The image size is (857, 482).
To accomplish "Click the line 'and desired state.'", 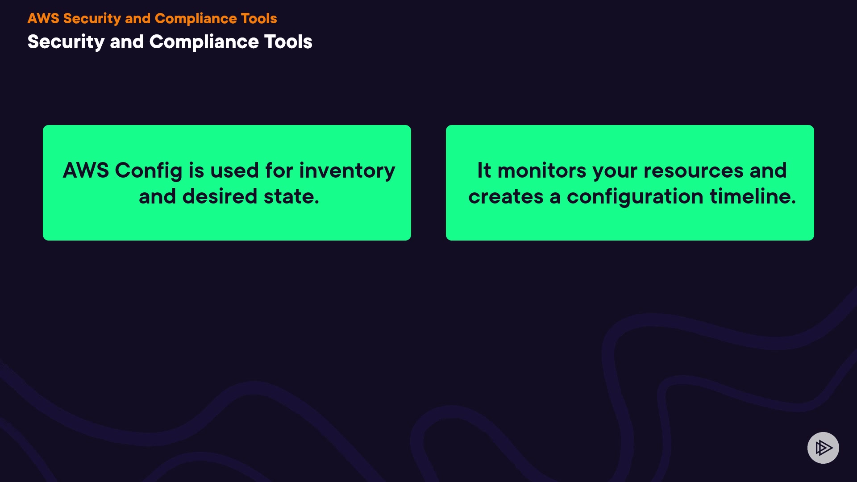I will (x=229, y=196).
